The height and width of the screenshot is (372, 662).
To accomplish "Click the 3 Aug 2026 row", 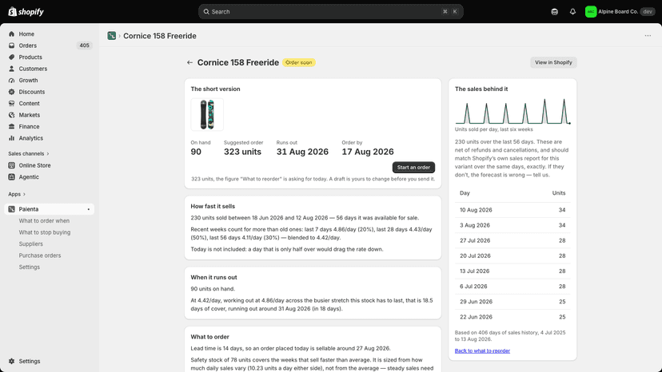I will click(512, 225).
